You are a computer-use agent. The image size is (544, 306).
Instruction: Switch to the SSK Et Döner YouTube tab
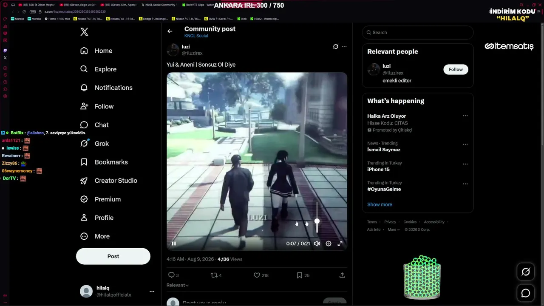point(37,5)
